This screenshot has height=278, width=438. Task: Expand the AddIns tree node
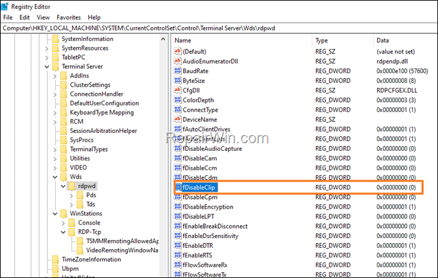point(55,76)
